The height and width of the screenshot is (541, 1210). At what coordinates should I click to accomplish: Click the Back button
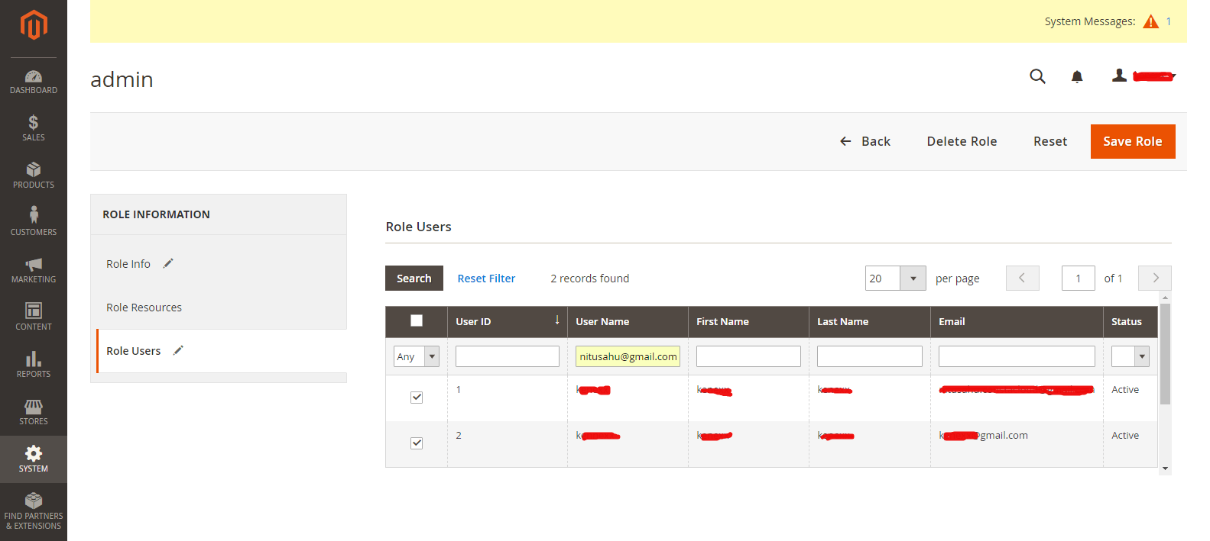point(865,141)
